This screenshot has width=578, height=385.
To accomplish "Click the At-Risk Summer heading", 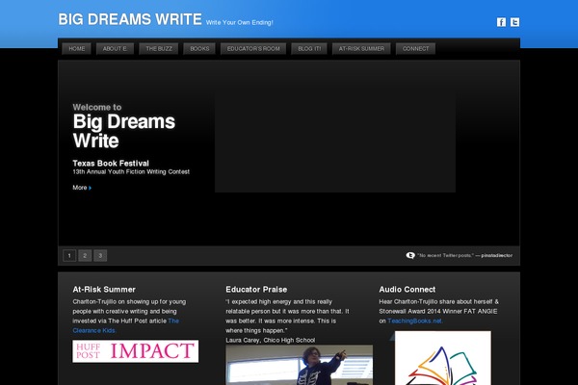I will pos(104,290).
